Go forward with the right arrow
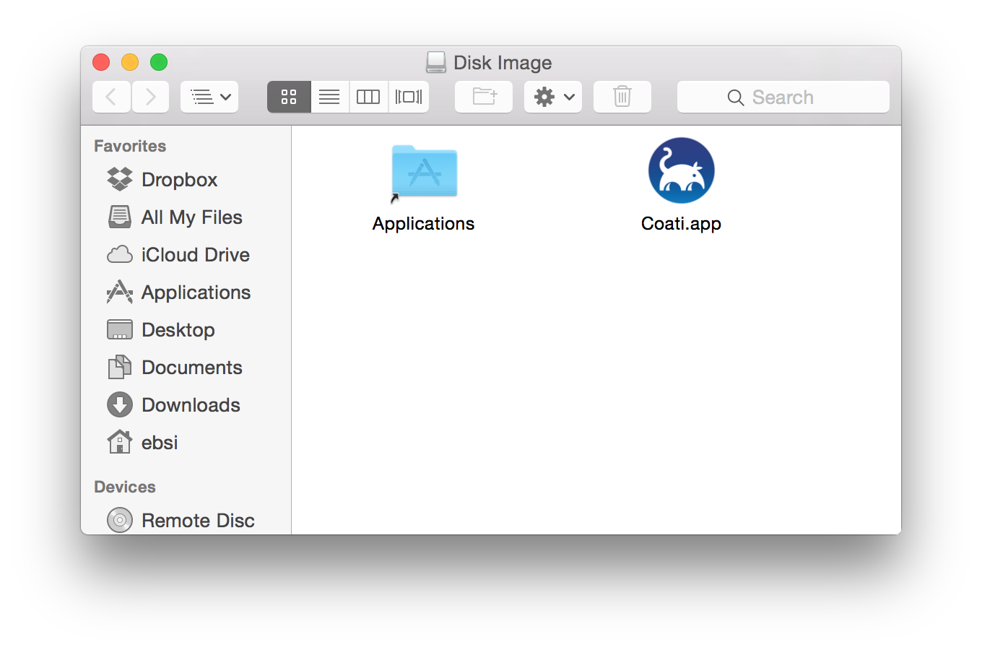Viewport: 982px width, 650px height. coord(150,97)
